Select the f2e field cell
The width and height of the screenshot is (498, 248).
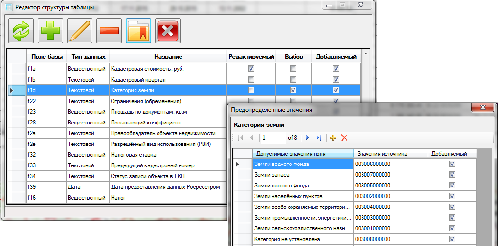46,145
